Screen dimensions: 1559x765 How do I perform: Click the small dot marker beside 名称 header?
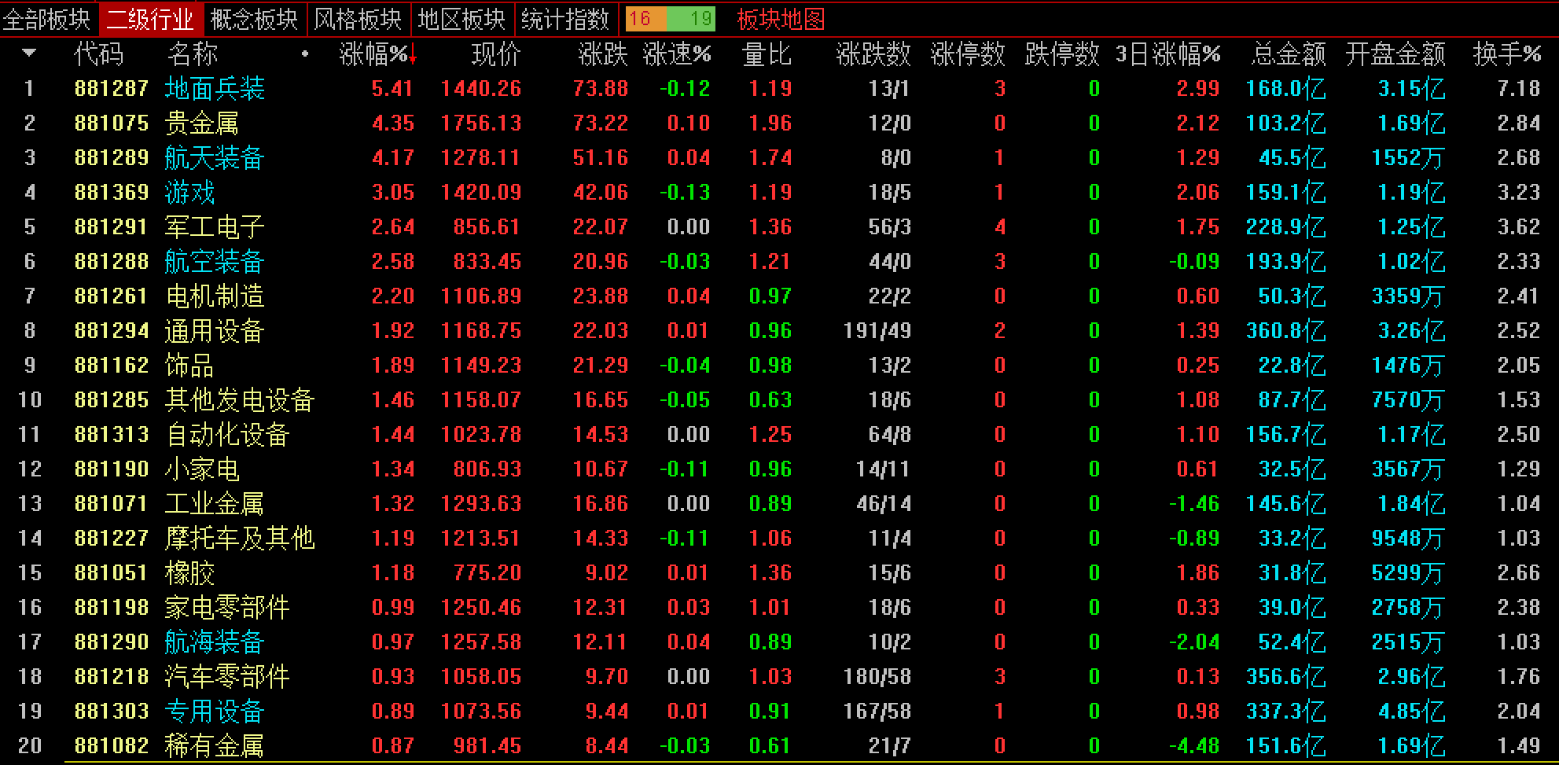click(305, 54)
